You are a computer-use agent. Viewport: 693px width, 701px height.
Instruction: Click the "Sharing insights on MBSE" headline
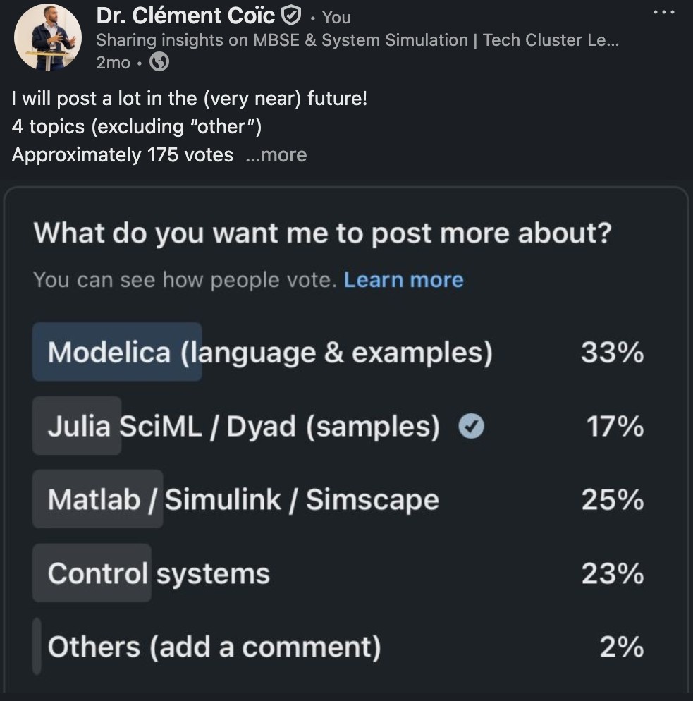(357, 40)
